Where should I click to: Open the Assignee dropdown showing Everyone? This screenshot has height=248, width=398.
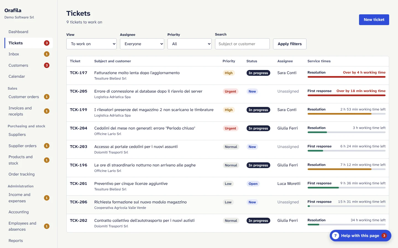(x=142, y=44)
